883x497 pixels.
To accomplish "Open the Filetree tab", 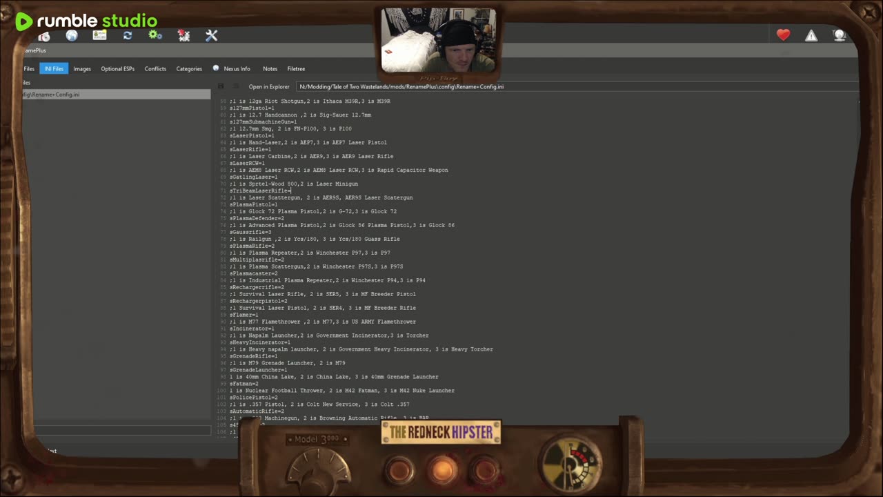I will (296, 69).
